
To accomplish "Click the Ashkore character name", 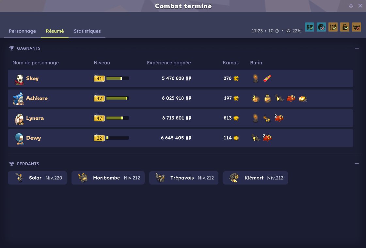I will tap(37, 98).
